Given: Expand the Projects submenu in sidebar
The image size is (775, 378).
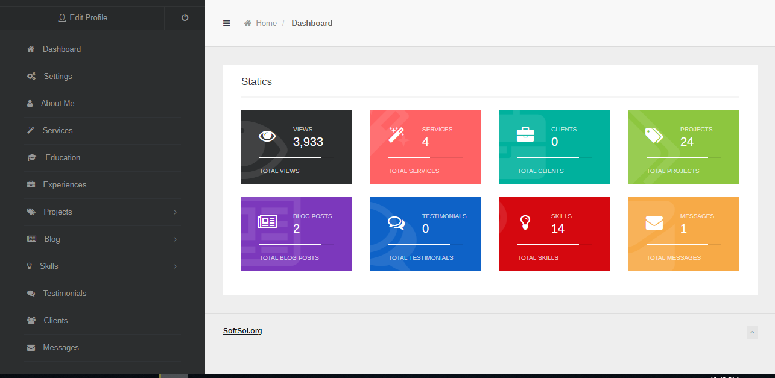Looking at the screenshot, I should point(175,212).
